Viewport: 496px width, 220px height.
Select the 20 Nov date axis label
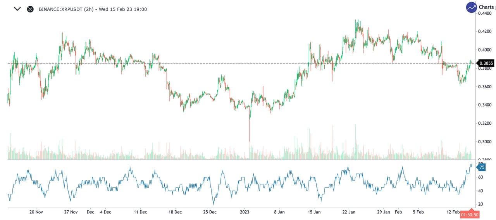click(36, 212)
